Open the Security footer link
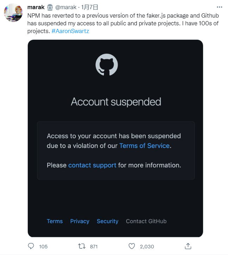 [108, 221]
